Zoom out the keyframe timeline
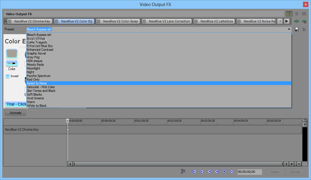Image resolution: width=311 pixels, height=180 pixels. [299, 164]
